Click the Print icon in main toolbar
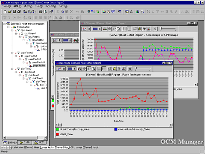This screenshot has height=154, width=205. (41, 12)
